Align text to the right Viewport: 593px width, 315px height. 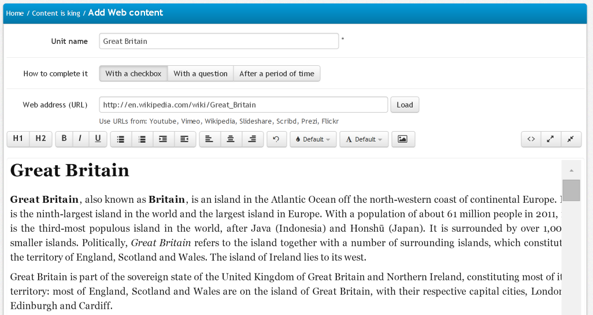[x=252, y=139]
